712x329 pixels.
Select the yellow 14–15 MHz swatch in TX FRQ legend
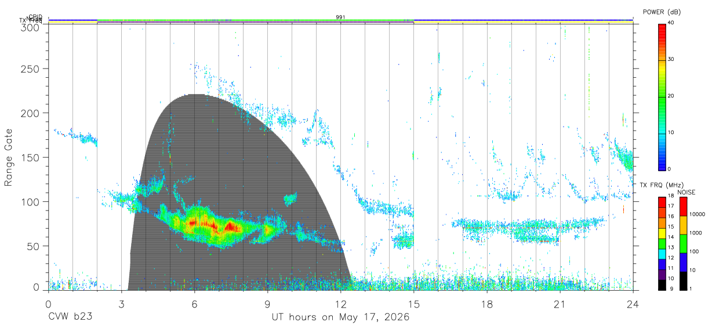[662, 233]
